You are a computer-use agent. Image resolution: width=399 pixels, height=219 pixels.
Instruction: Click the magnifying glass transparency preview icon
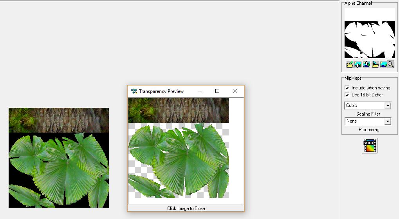click(391, 64)
